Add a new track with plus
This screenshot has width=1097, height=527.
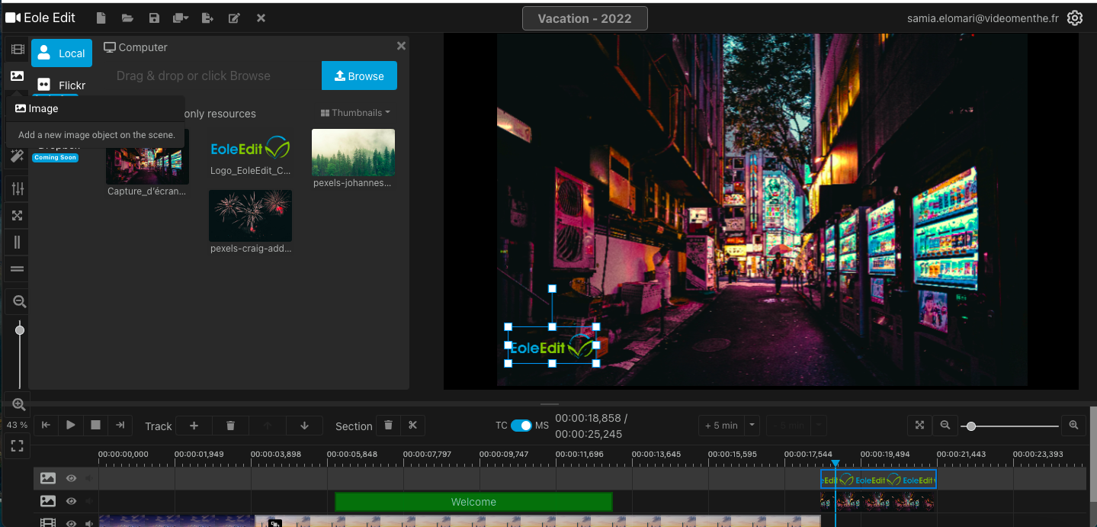[x=194, y=426]
